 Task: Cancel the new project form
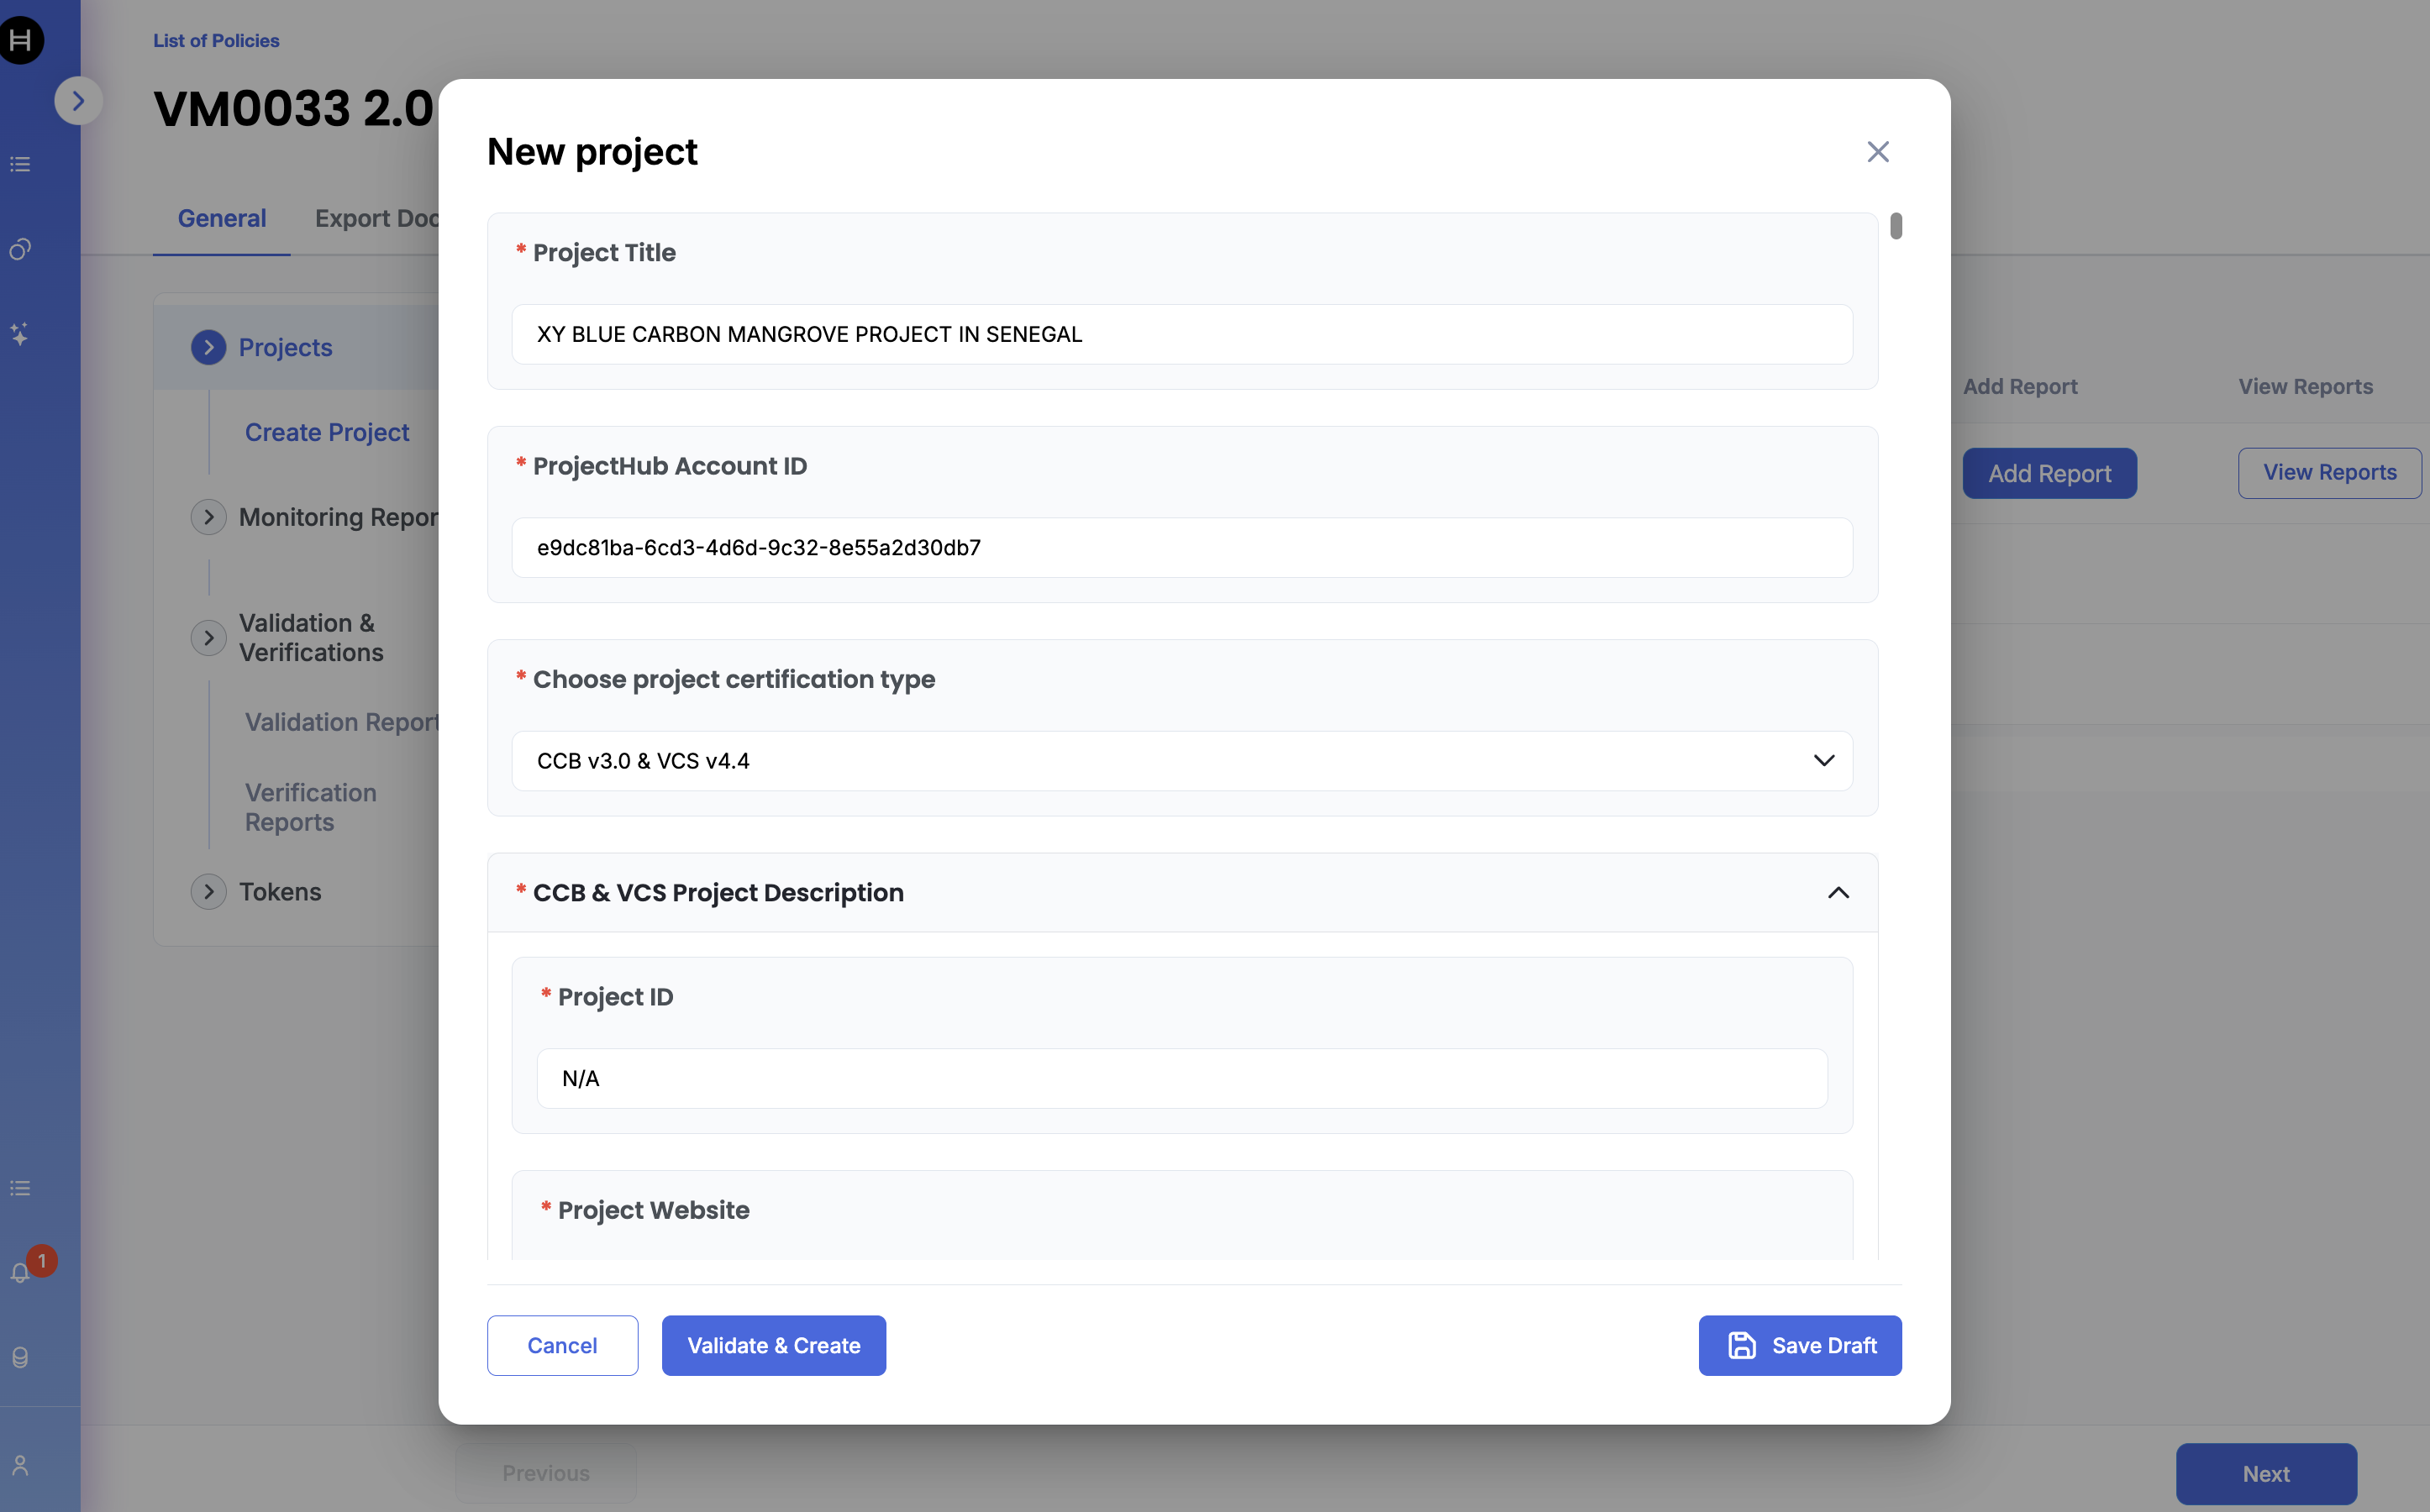(x=562, y=1345)
